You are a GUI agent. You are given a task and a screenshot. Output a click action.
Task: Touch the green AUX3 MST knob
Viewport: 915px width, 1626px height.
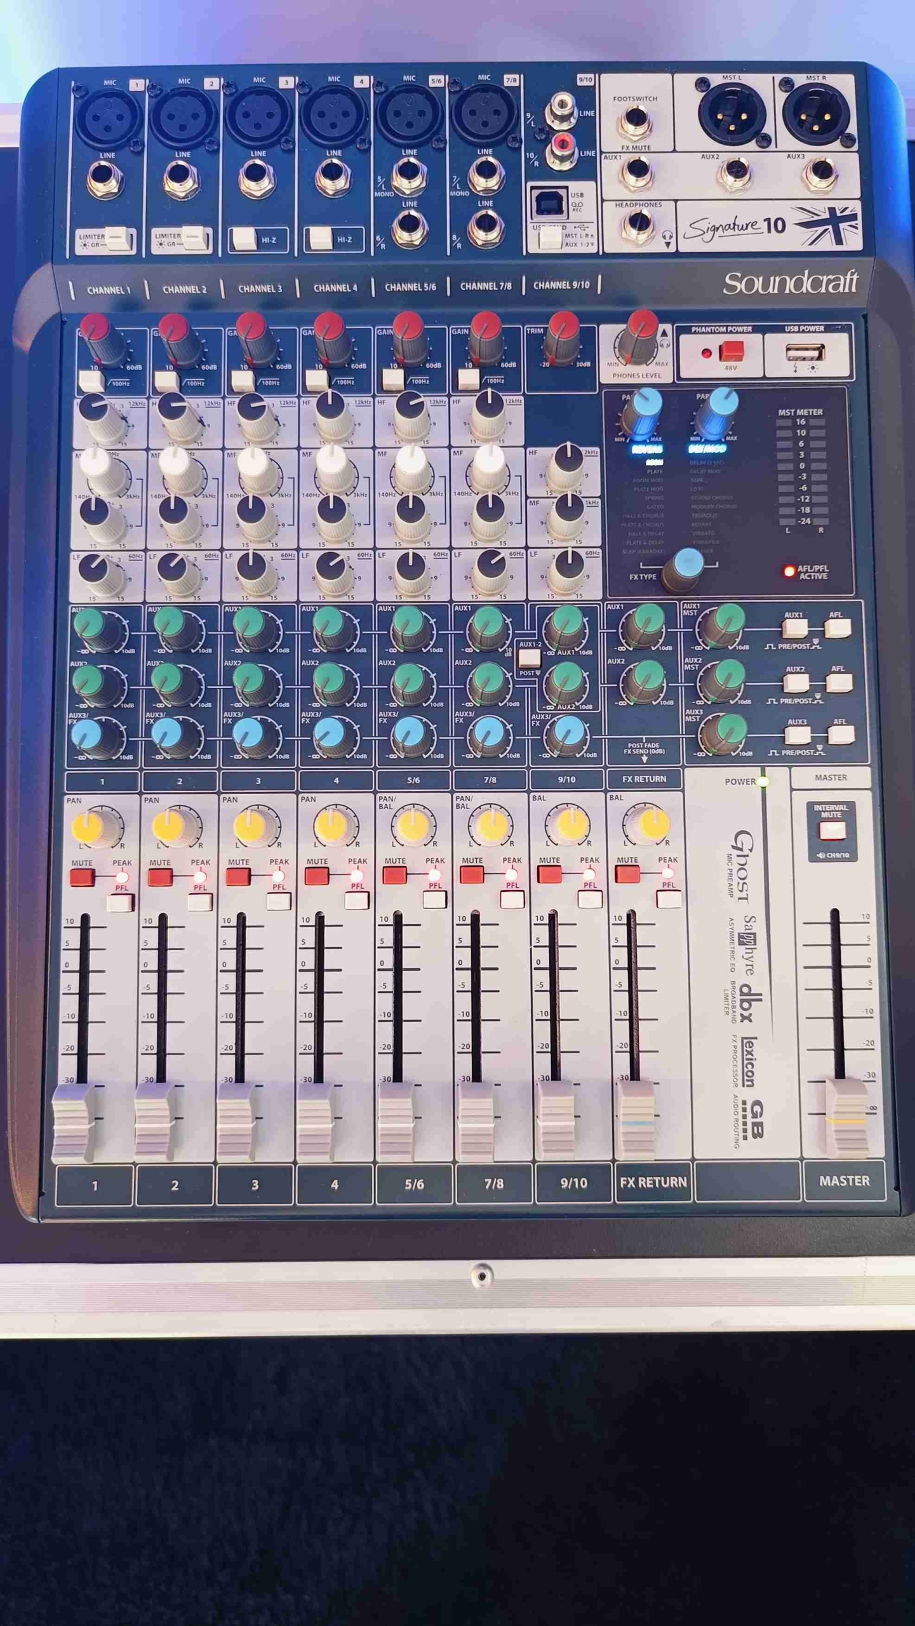pyautogui.click(x=725, y=733)
